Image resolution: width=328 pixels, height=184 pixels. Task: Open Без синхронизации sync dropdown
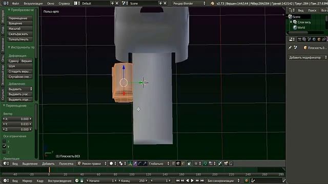[223, 180]
